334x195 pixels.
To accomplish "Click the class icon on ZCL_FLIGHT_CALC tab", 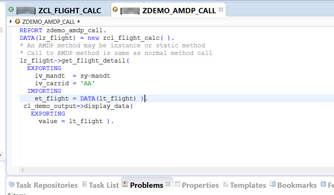I will click(x=11, y=9).
